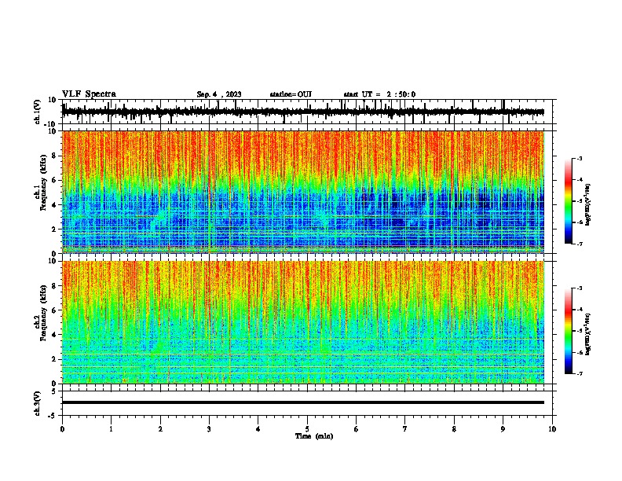Click the "2" kHz tick on ch.1 spectrogram

(x=54, y=229)
